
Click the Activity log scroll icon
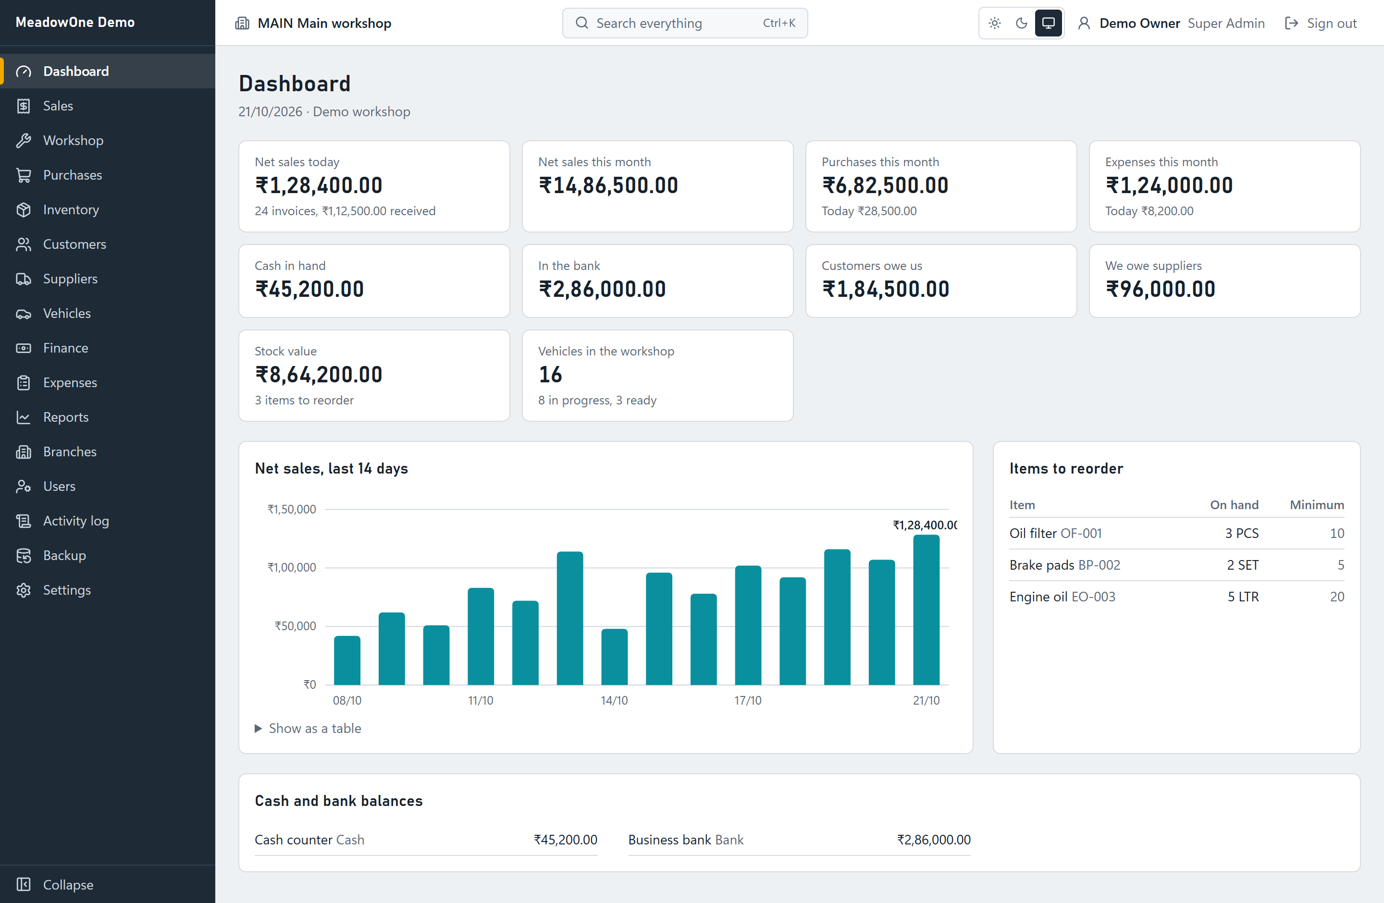click(x=23, y=521)
